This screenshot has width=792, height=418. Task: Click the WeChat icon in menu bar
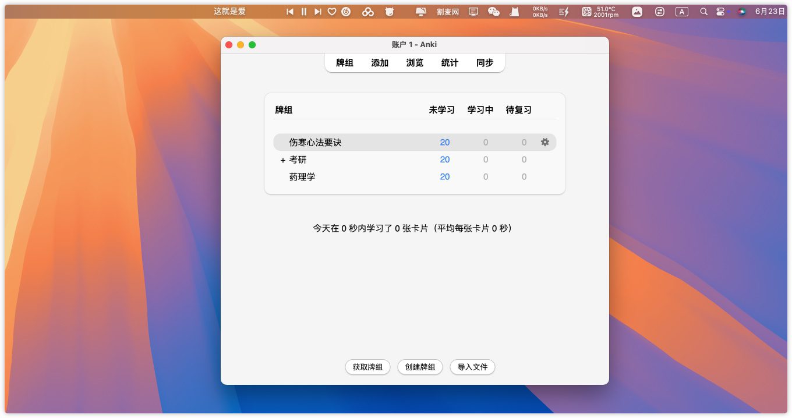click(x=493, y=12)
